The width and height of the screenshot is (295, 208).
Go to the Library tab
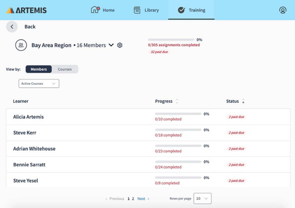(146, 10)
